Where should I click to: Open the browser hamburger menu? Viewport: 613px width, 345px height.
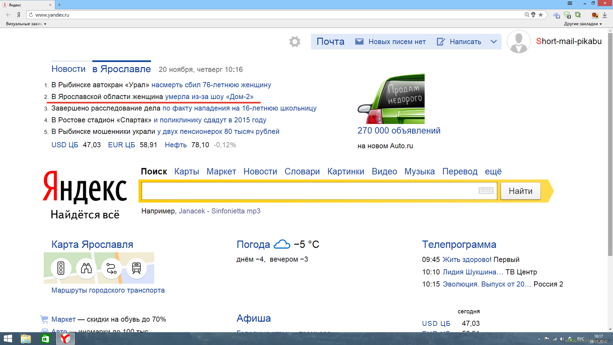tap(570, 3)
